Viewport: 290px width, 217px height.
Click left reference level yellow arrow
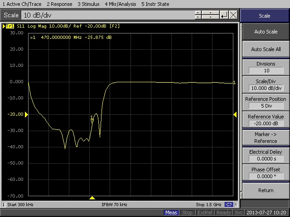[26, 114]
